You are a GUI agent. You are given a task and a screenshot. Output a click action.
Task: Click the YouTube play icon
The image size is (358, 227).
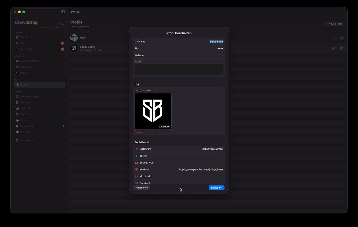point(136,169)
